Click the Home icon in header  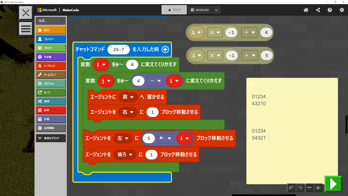point(306,10)
